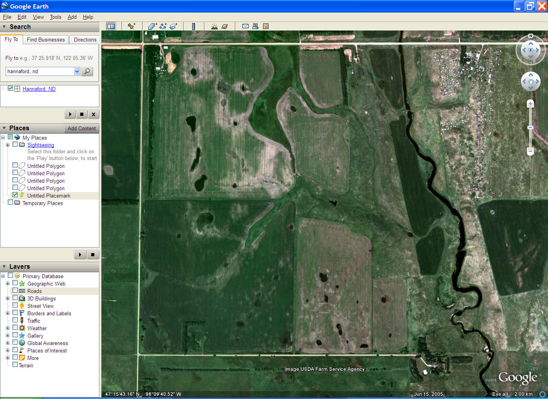Collapse the Layers panel triangle
The image size is (548, 399).
click(4, 266)
